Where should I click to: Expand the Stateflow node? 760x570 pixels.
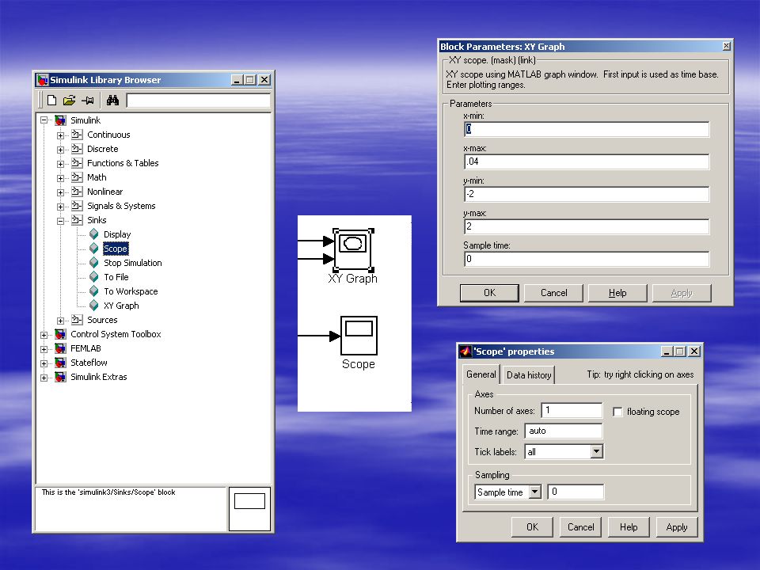coord(44,363)
